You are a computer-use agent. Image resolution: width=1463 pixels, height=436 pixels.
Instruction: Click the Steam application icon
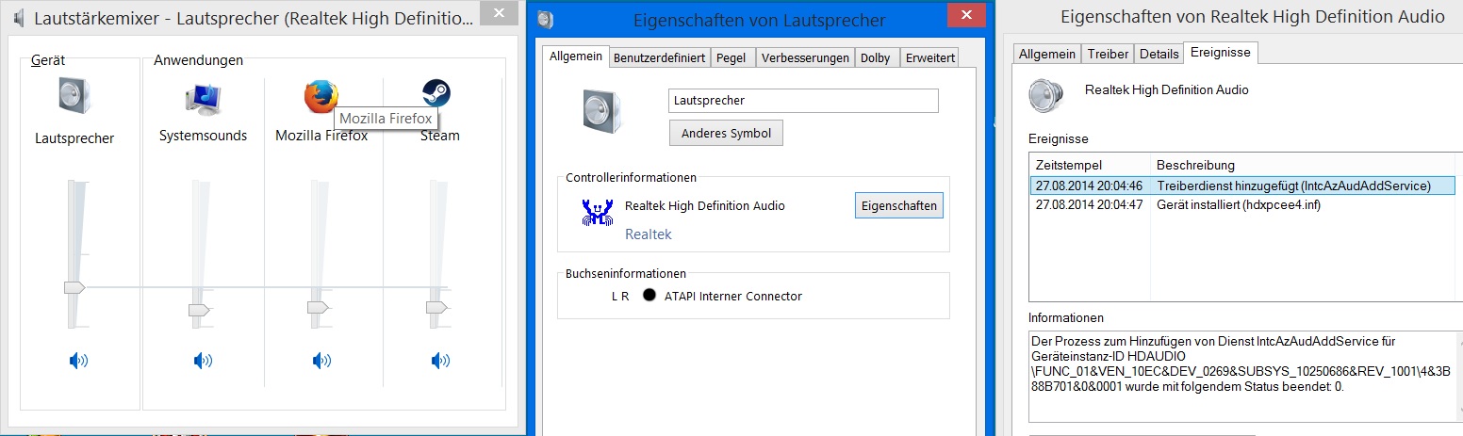tap(436, 93)
